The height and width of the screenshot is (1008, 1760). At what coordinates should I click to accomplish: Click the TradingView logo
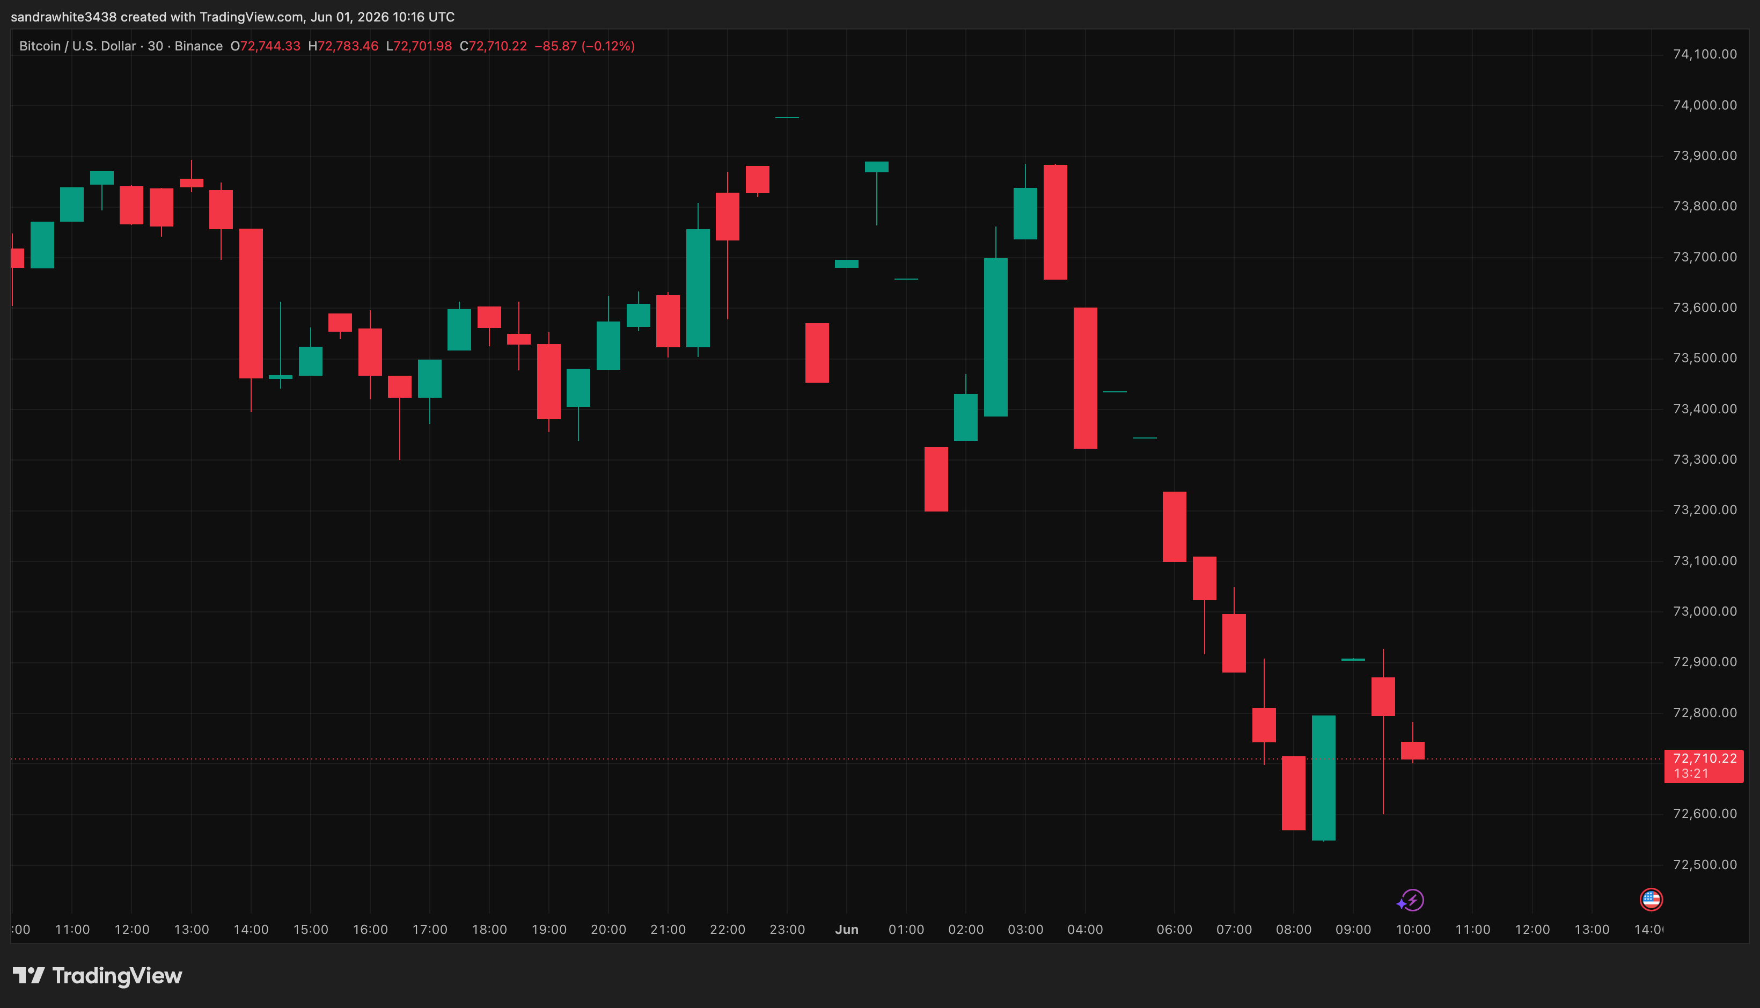98,975
